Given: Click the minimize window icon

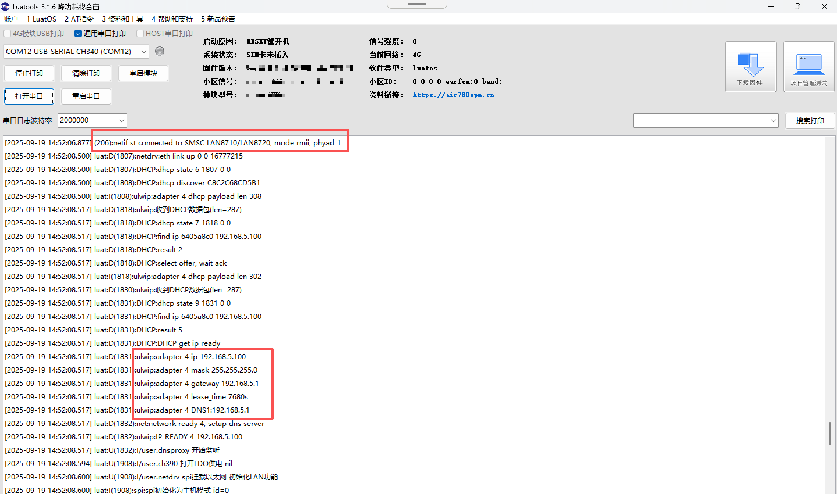Looking at the screenshot, I should click(x=771, y=7).
